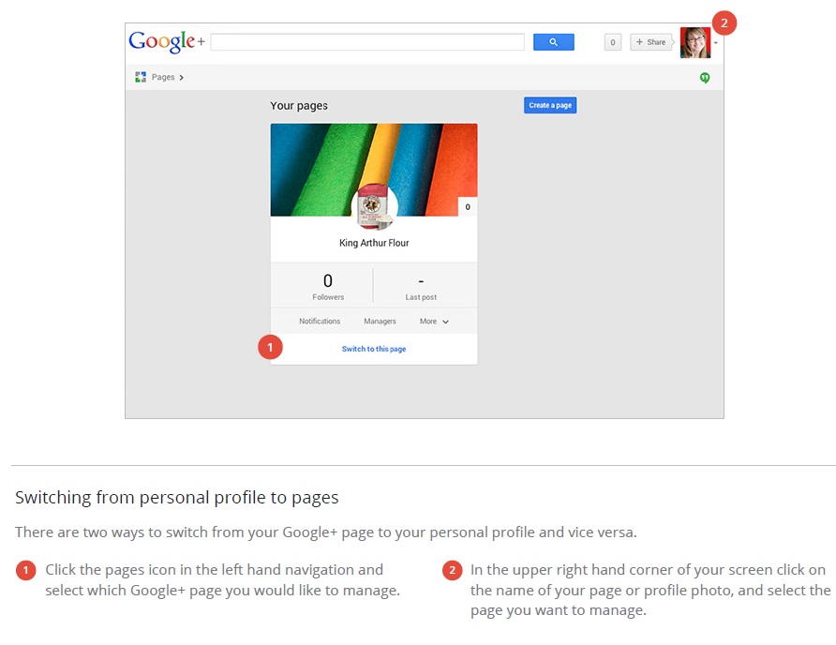Click the Google+ logo

(x=166, y=41)
